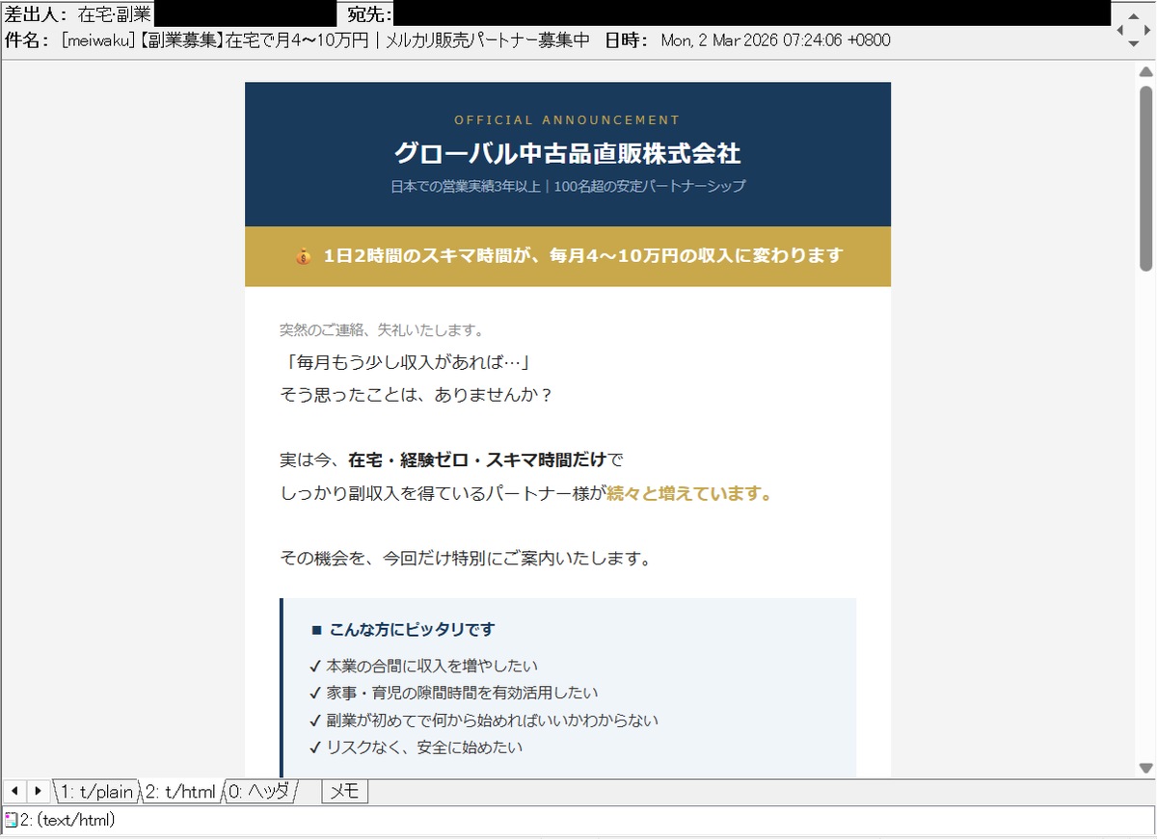The image size is (1157, 839).
Task: Click the OFFICIAL ANNOUNCEMENT heading
Action: point(567,120)
